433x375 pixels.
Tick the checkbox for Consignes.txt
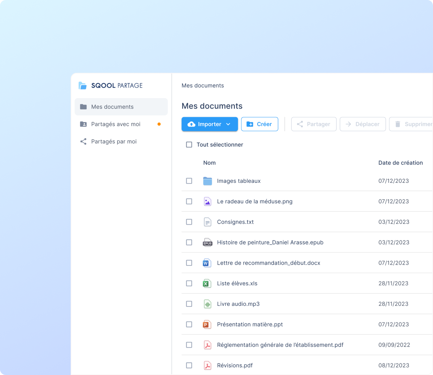(x=189, y=222)
